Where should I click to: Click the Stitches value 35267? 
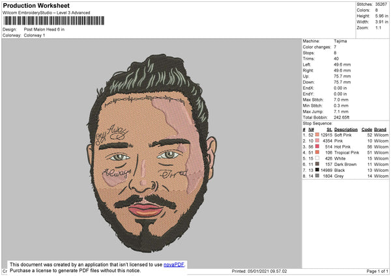(x=381, y=5)
